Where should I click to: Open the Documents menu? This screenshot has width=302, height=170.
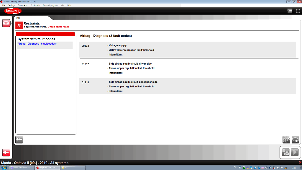[22, 5]
